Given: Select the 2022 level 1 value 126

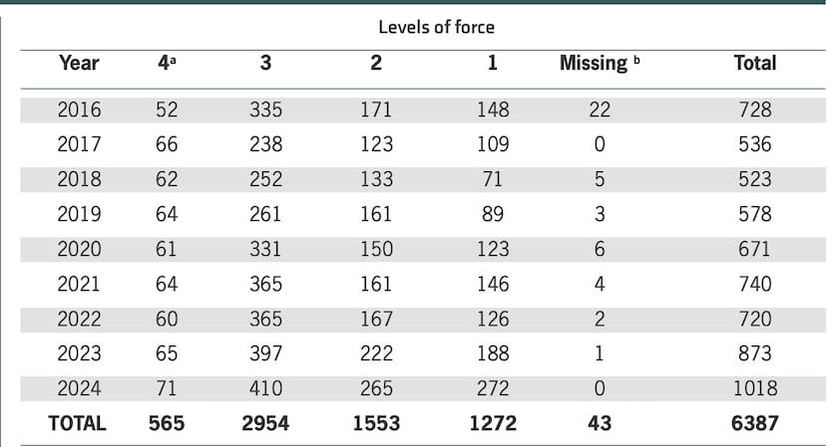Looking at the screenshot, I should pos(493,319).
